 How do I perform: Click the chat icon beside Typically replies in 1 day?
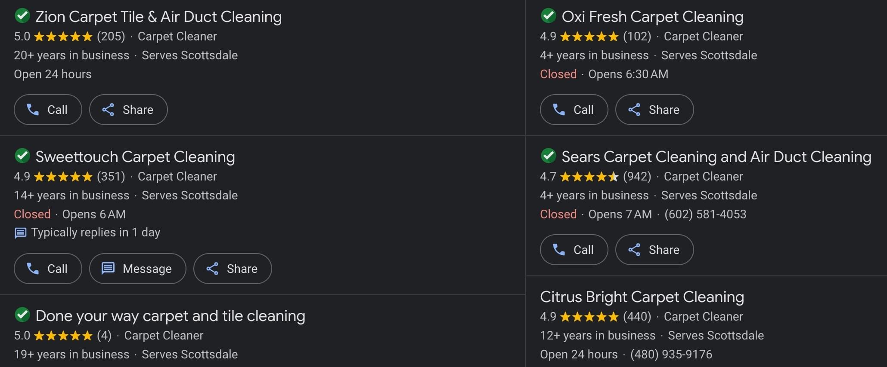20,233
